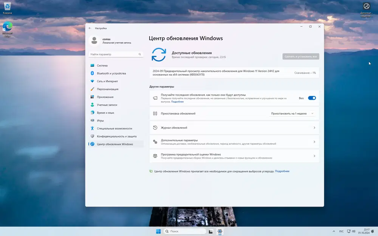
Task: Select Центр обновления Windows in sidebar
Action: [x=116, y=144]
